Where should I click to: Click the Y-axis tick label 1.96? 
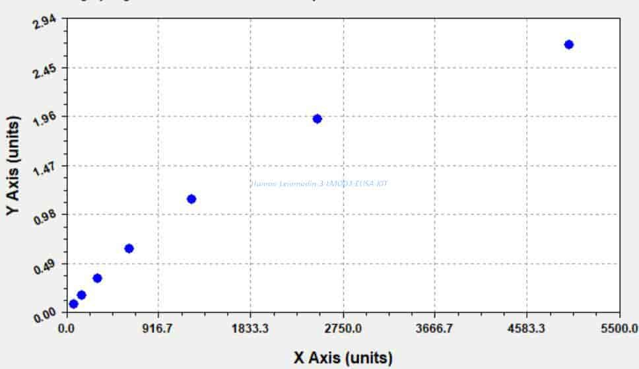coord(45,119)
